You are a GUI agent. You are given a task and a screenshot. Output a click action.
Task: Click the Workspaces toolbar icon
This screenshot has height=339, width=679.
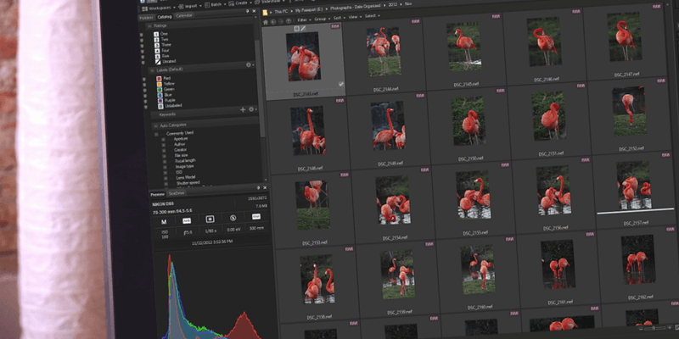tap(144, 8)
